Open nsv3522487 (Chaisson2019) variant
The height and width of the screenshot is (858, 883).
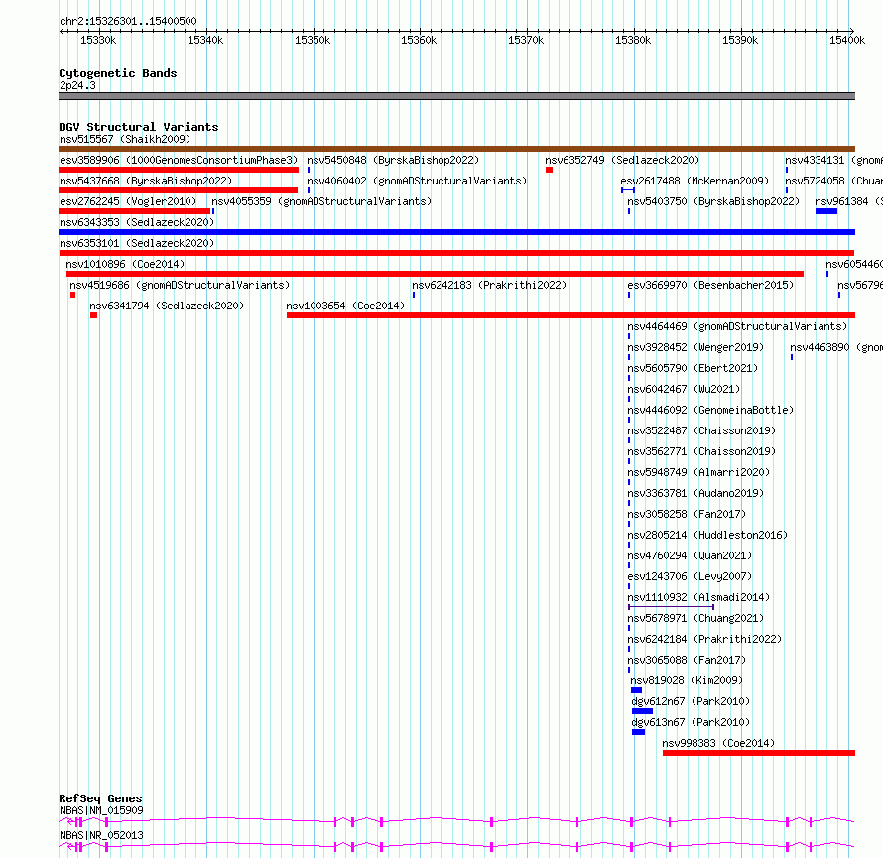701,430
